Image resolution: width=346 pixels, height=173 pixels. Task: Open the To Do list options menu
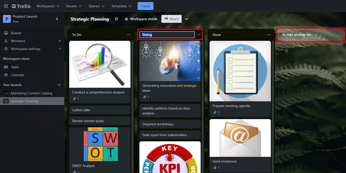pyautogui.click(x=128, y=35)
